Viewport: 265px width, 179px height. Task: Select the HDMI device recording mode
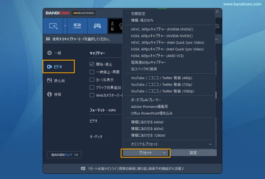click(x=77, y=26)
